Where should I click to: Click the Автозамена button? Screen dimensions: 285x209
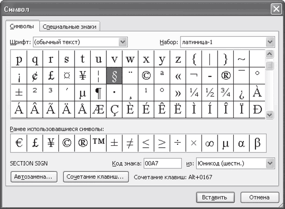pos(34,177)
